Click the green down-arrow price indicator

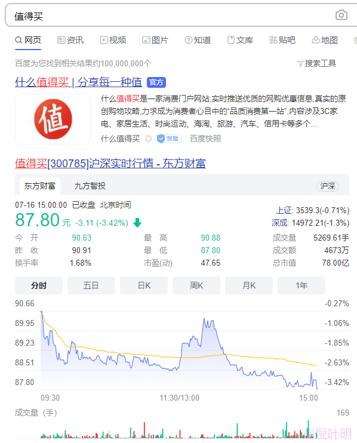[137, 223]
